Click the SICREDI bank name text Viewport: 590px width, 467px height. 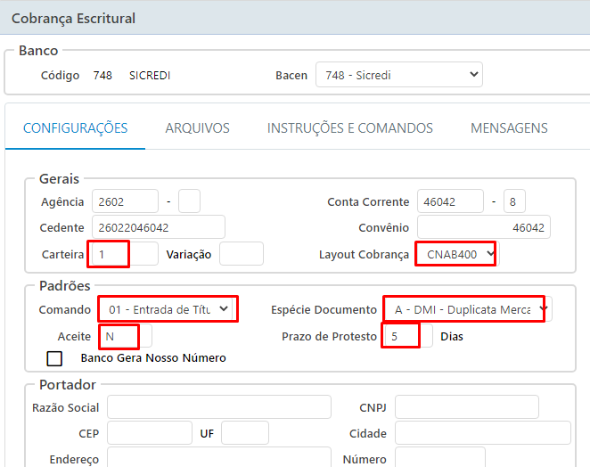coord(150,75)
